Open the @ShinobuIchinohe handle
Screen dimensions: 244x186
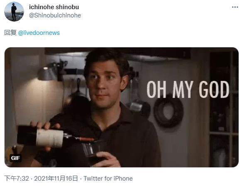(x=55, y=15)
